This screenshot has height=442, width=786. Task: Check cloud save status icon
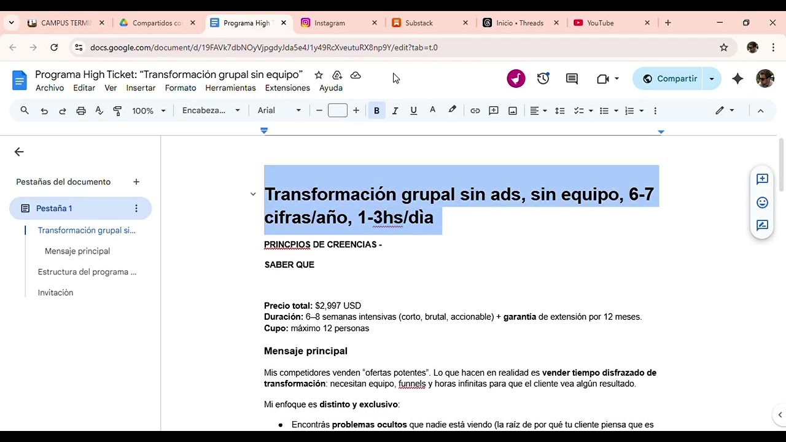pyautogui.click(x=356, y=75)
